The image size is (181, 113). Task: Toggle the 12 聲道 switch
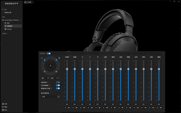(x=58, y=85)
